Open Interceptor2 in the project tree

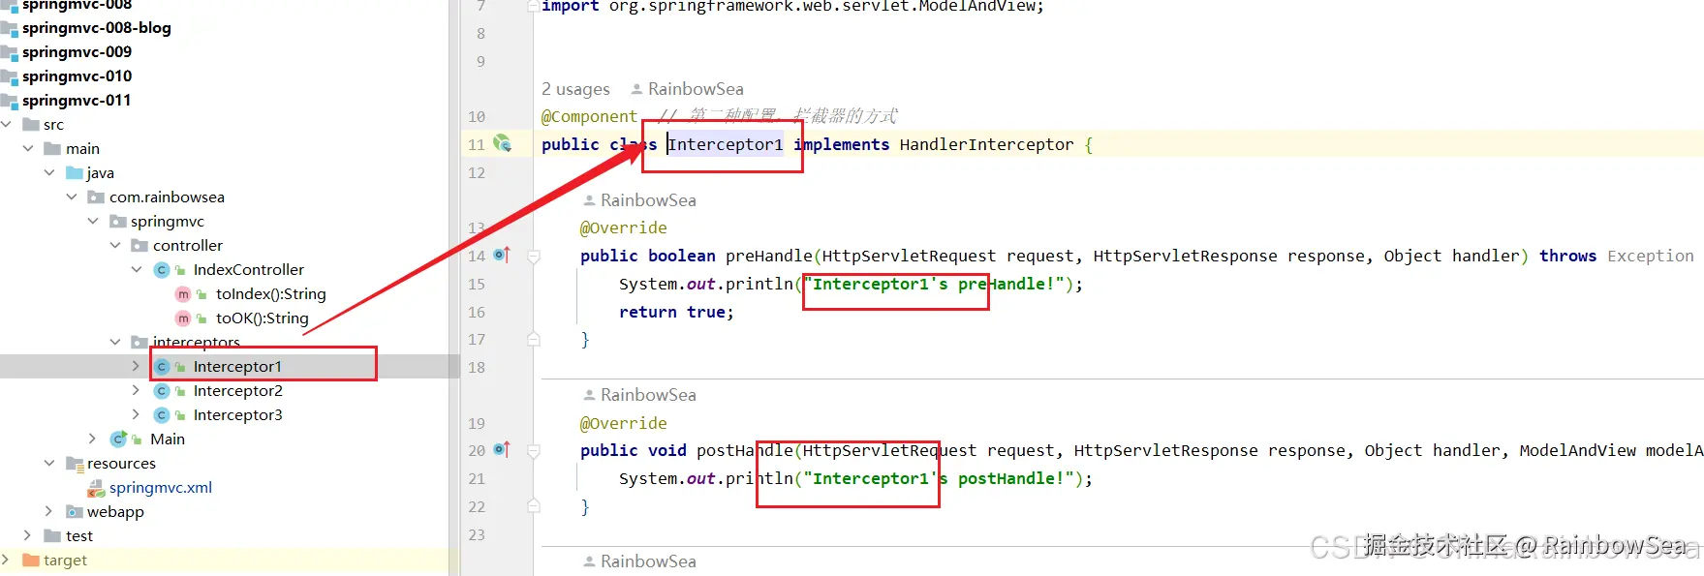point(238,391)
